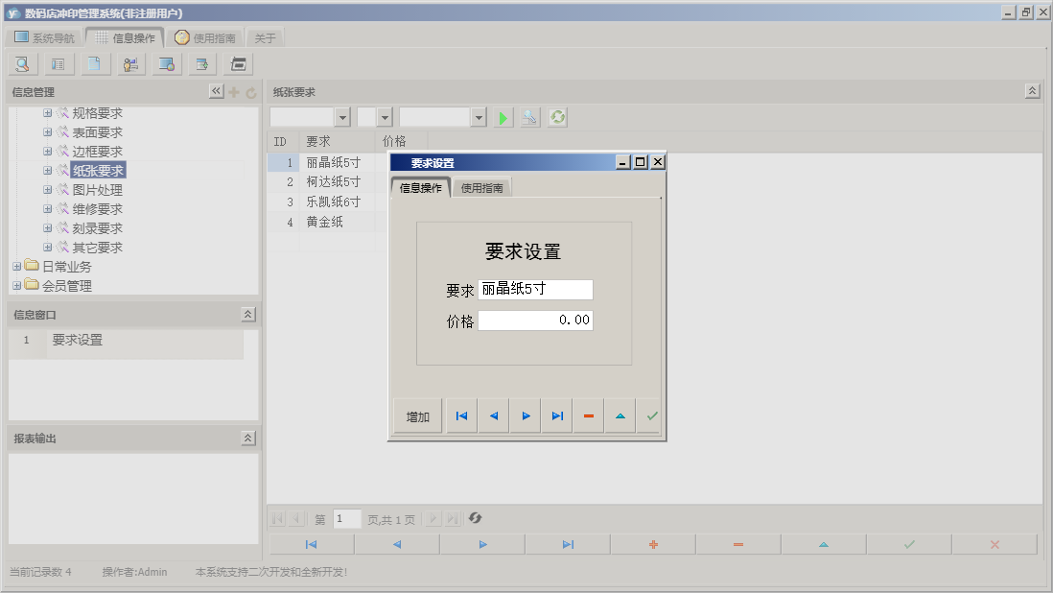
Task: Click the magnifier search icon on the toolbar
Action: [21, 63]
